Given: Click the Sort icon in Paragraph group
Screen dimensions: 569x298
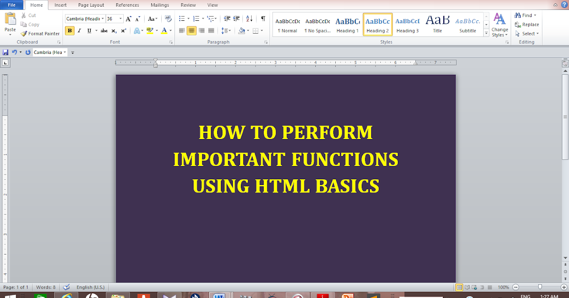Looking at the screenshot, I should (x=249, y=18).
